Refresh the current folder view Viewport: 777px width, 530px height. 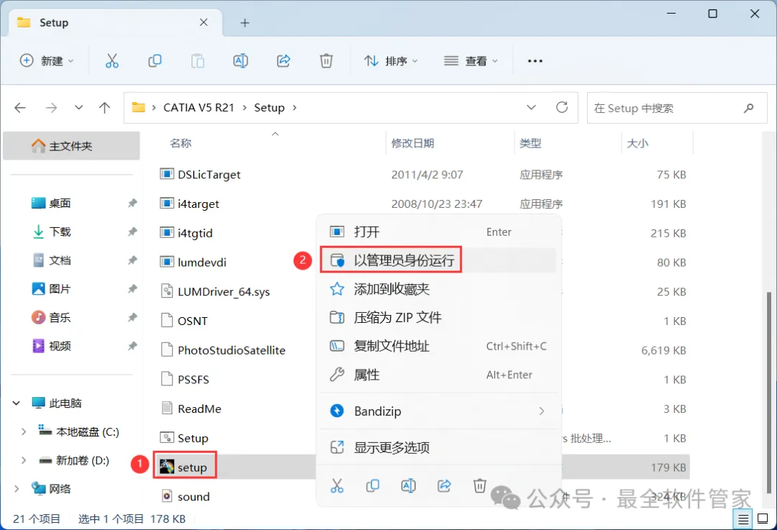pos(562,107)
